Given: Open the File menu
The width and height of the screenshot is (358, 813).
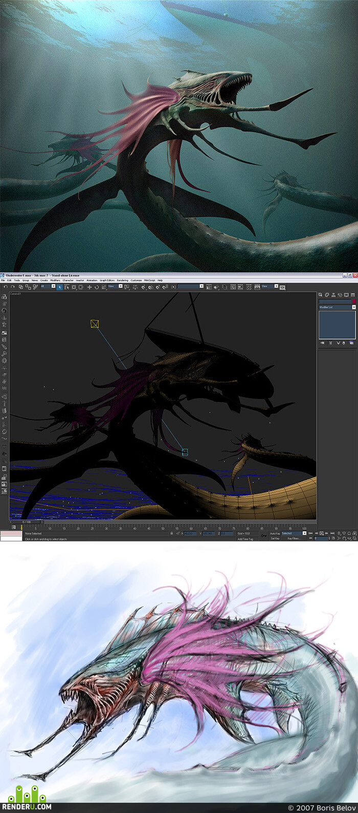Looking at the screenshot, I should [x=2, y=280].
